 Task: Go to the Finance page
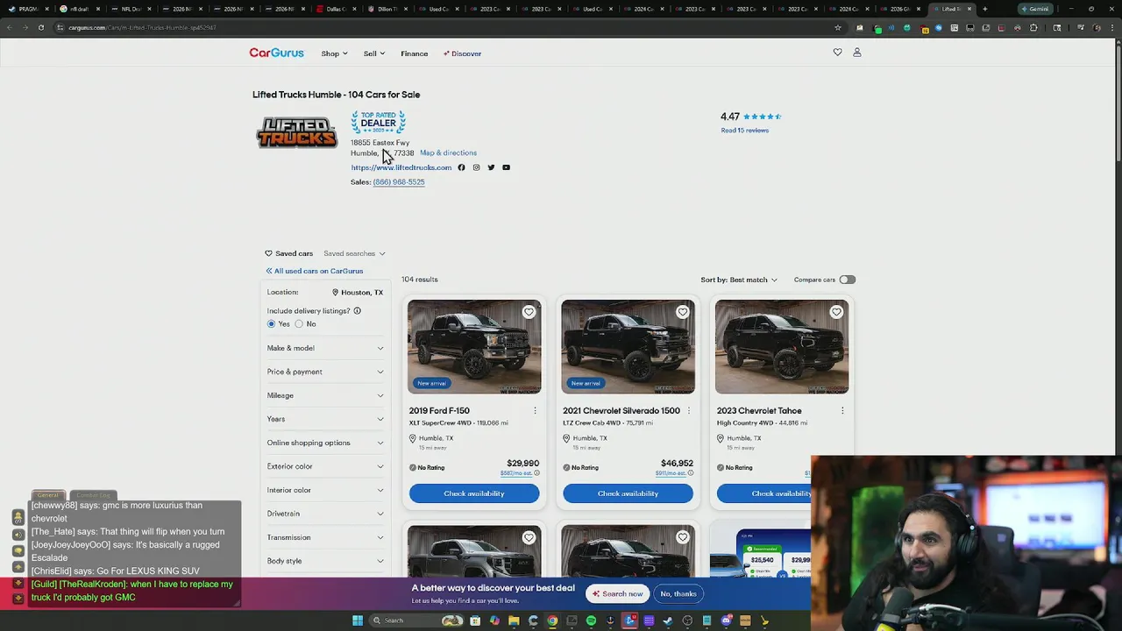point(415,53)
